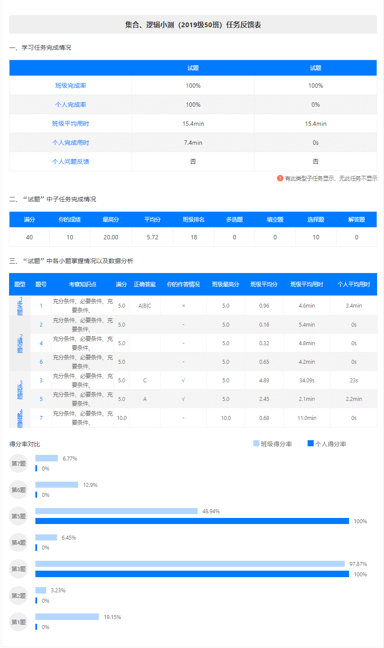This screenshot has height=648, width=384.
Task: Open question number 7 link in table
Action: click(41, 418)
